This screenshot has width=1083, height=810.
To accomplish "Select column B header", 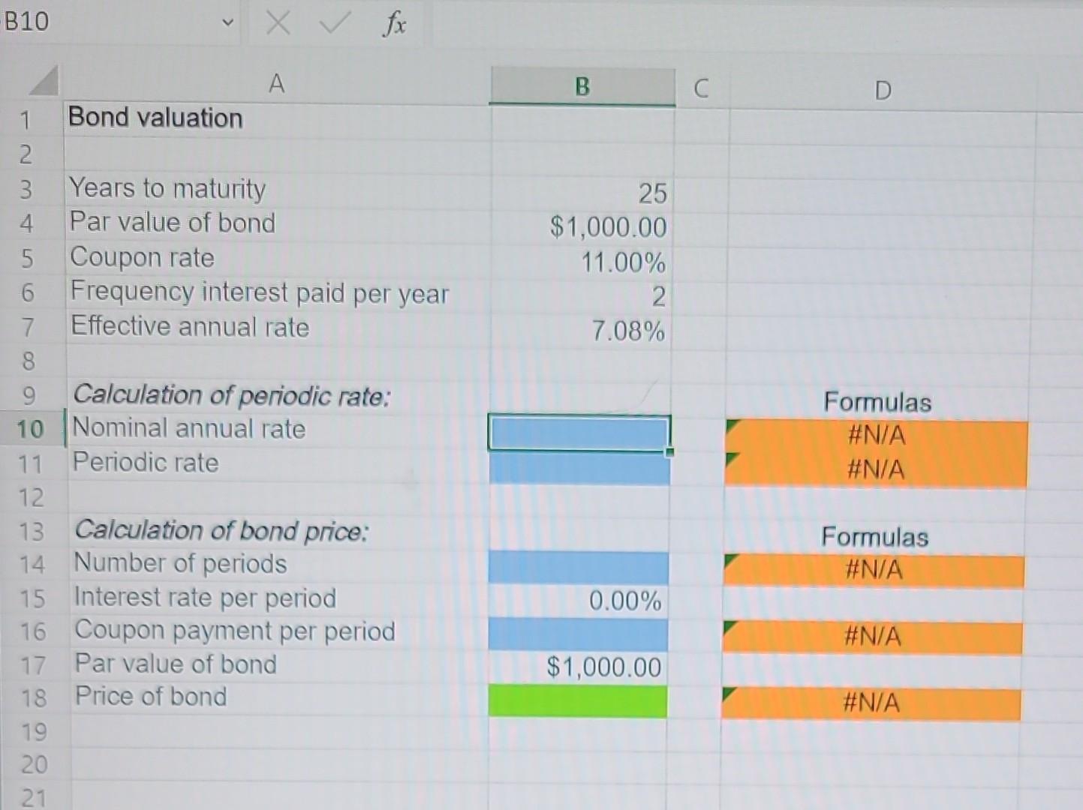I will 582,86.
